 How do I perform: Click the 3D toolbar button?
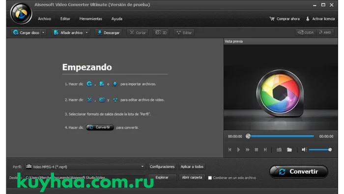point(161,32)
